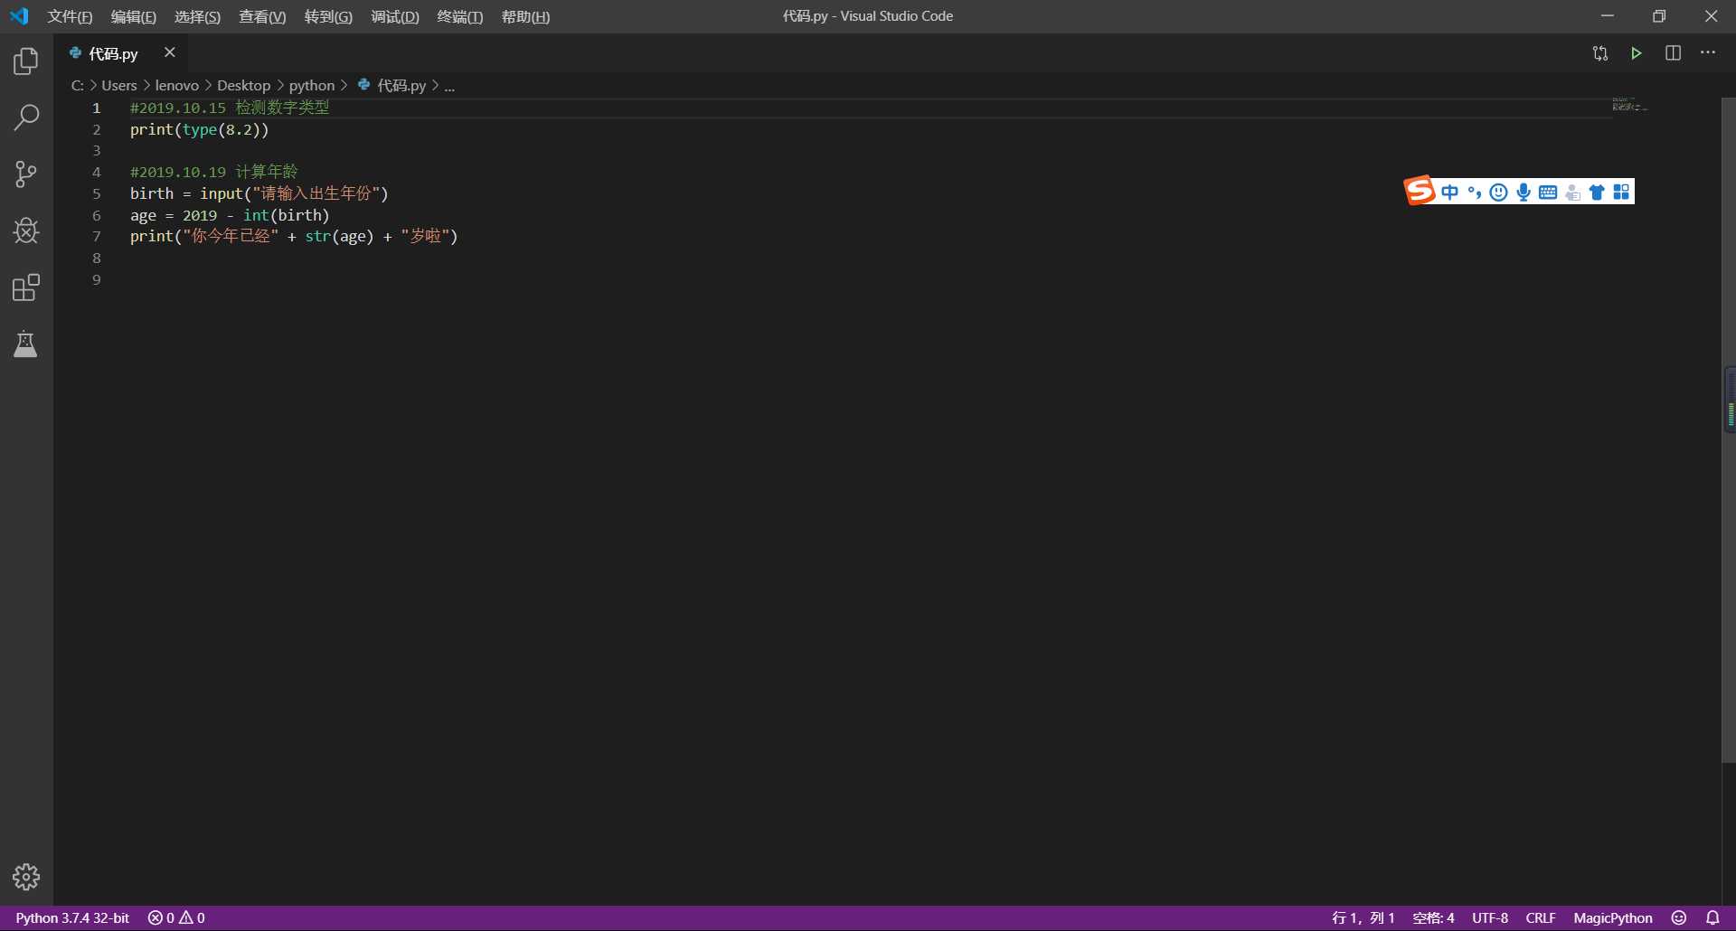
Task: Open emoji panel on Sogou bar
Action: tap(1499, 192)
